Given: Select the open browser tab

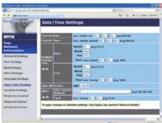Looking at the screenshot, I should (x=36, y=16).
